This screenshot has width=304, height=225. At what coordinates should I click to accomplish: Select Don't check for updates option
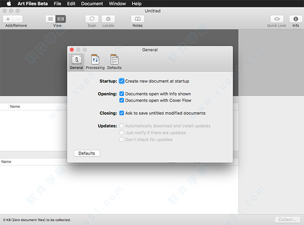click(x=122, y=139)
